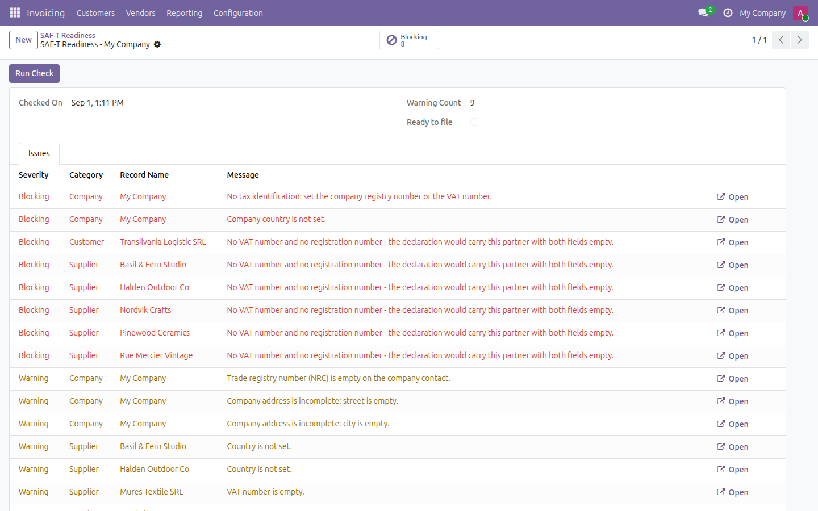This screenshot has height=511, width=818.
Task: Open the Transilvania Logistic SRL blocking issue
Action: [x=732, y=242]
